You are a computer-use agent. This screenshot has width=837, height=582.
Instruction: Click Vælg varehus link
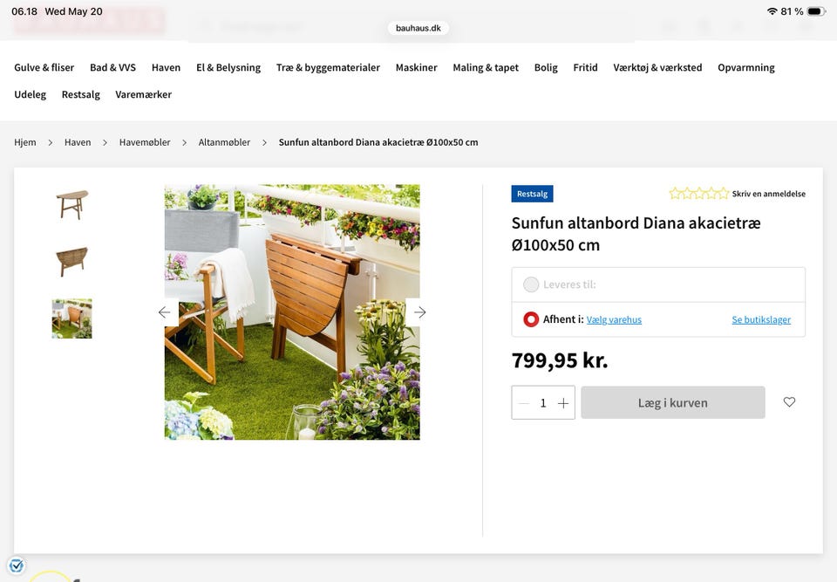coord(614,319)
